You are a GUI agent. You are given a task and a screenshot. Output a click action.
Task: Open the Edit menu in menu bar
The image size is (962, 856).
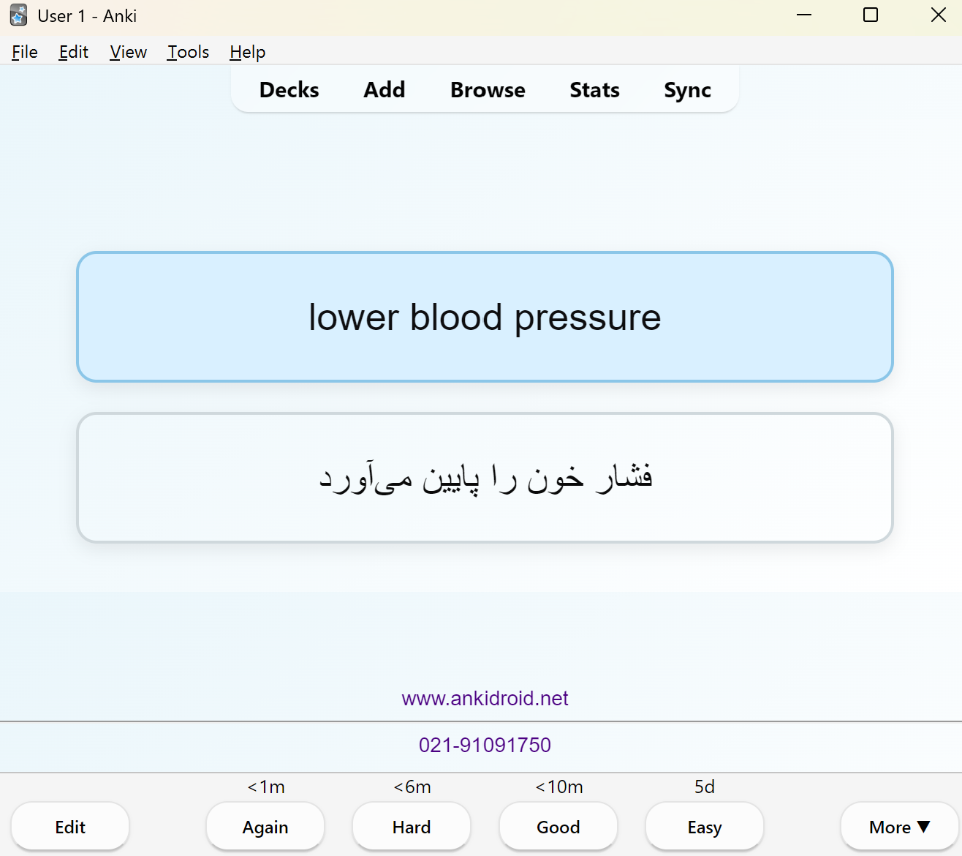click(x=74, y=52)
